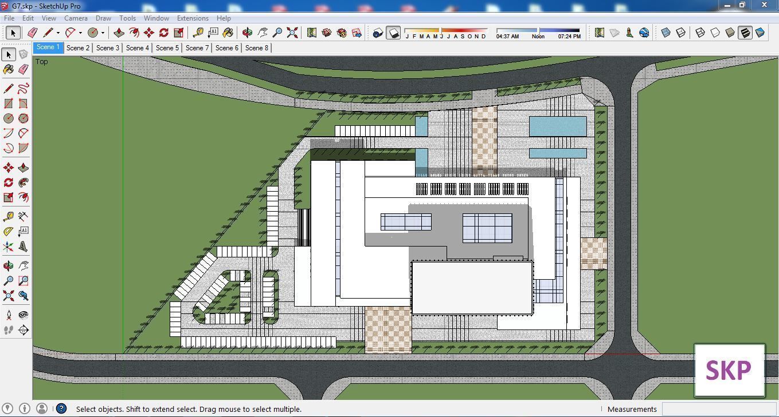
Task: Switch to Scene 2 tab
Action: pos(78,48)
